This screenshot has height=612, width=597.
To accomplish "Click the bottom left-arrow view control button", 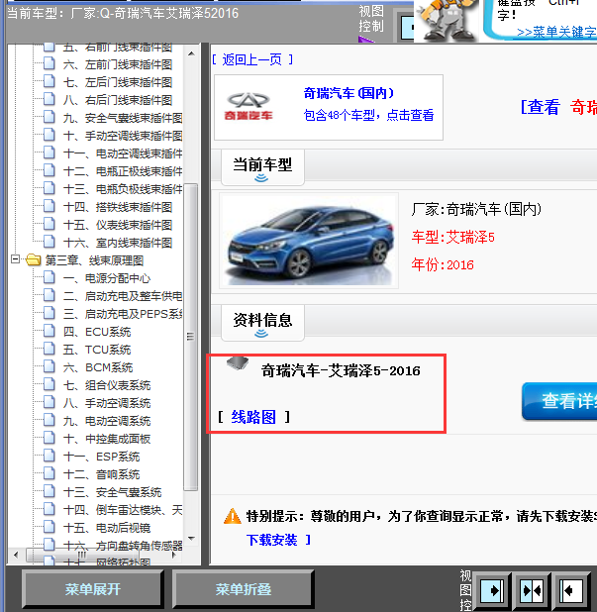I will [x=570, y=591].
